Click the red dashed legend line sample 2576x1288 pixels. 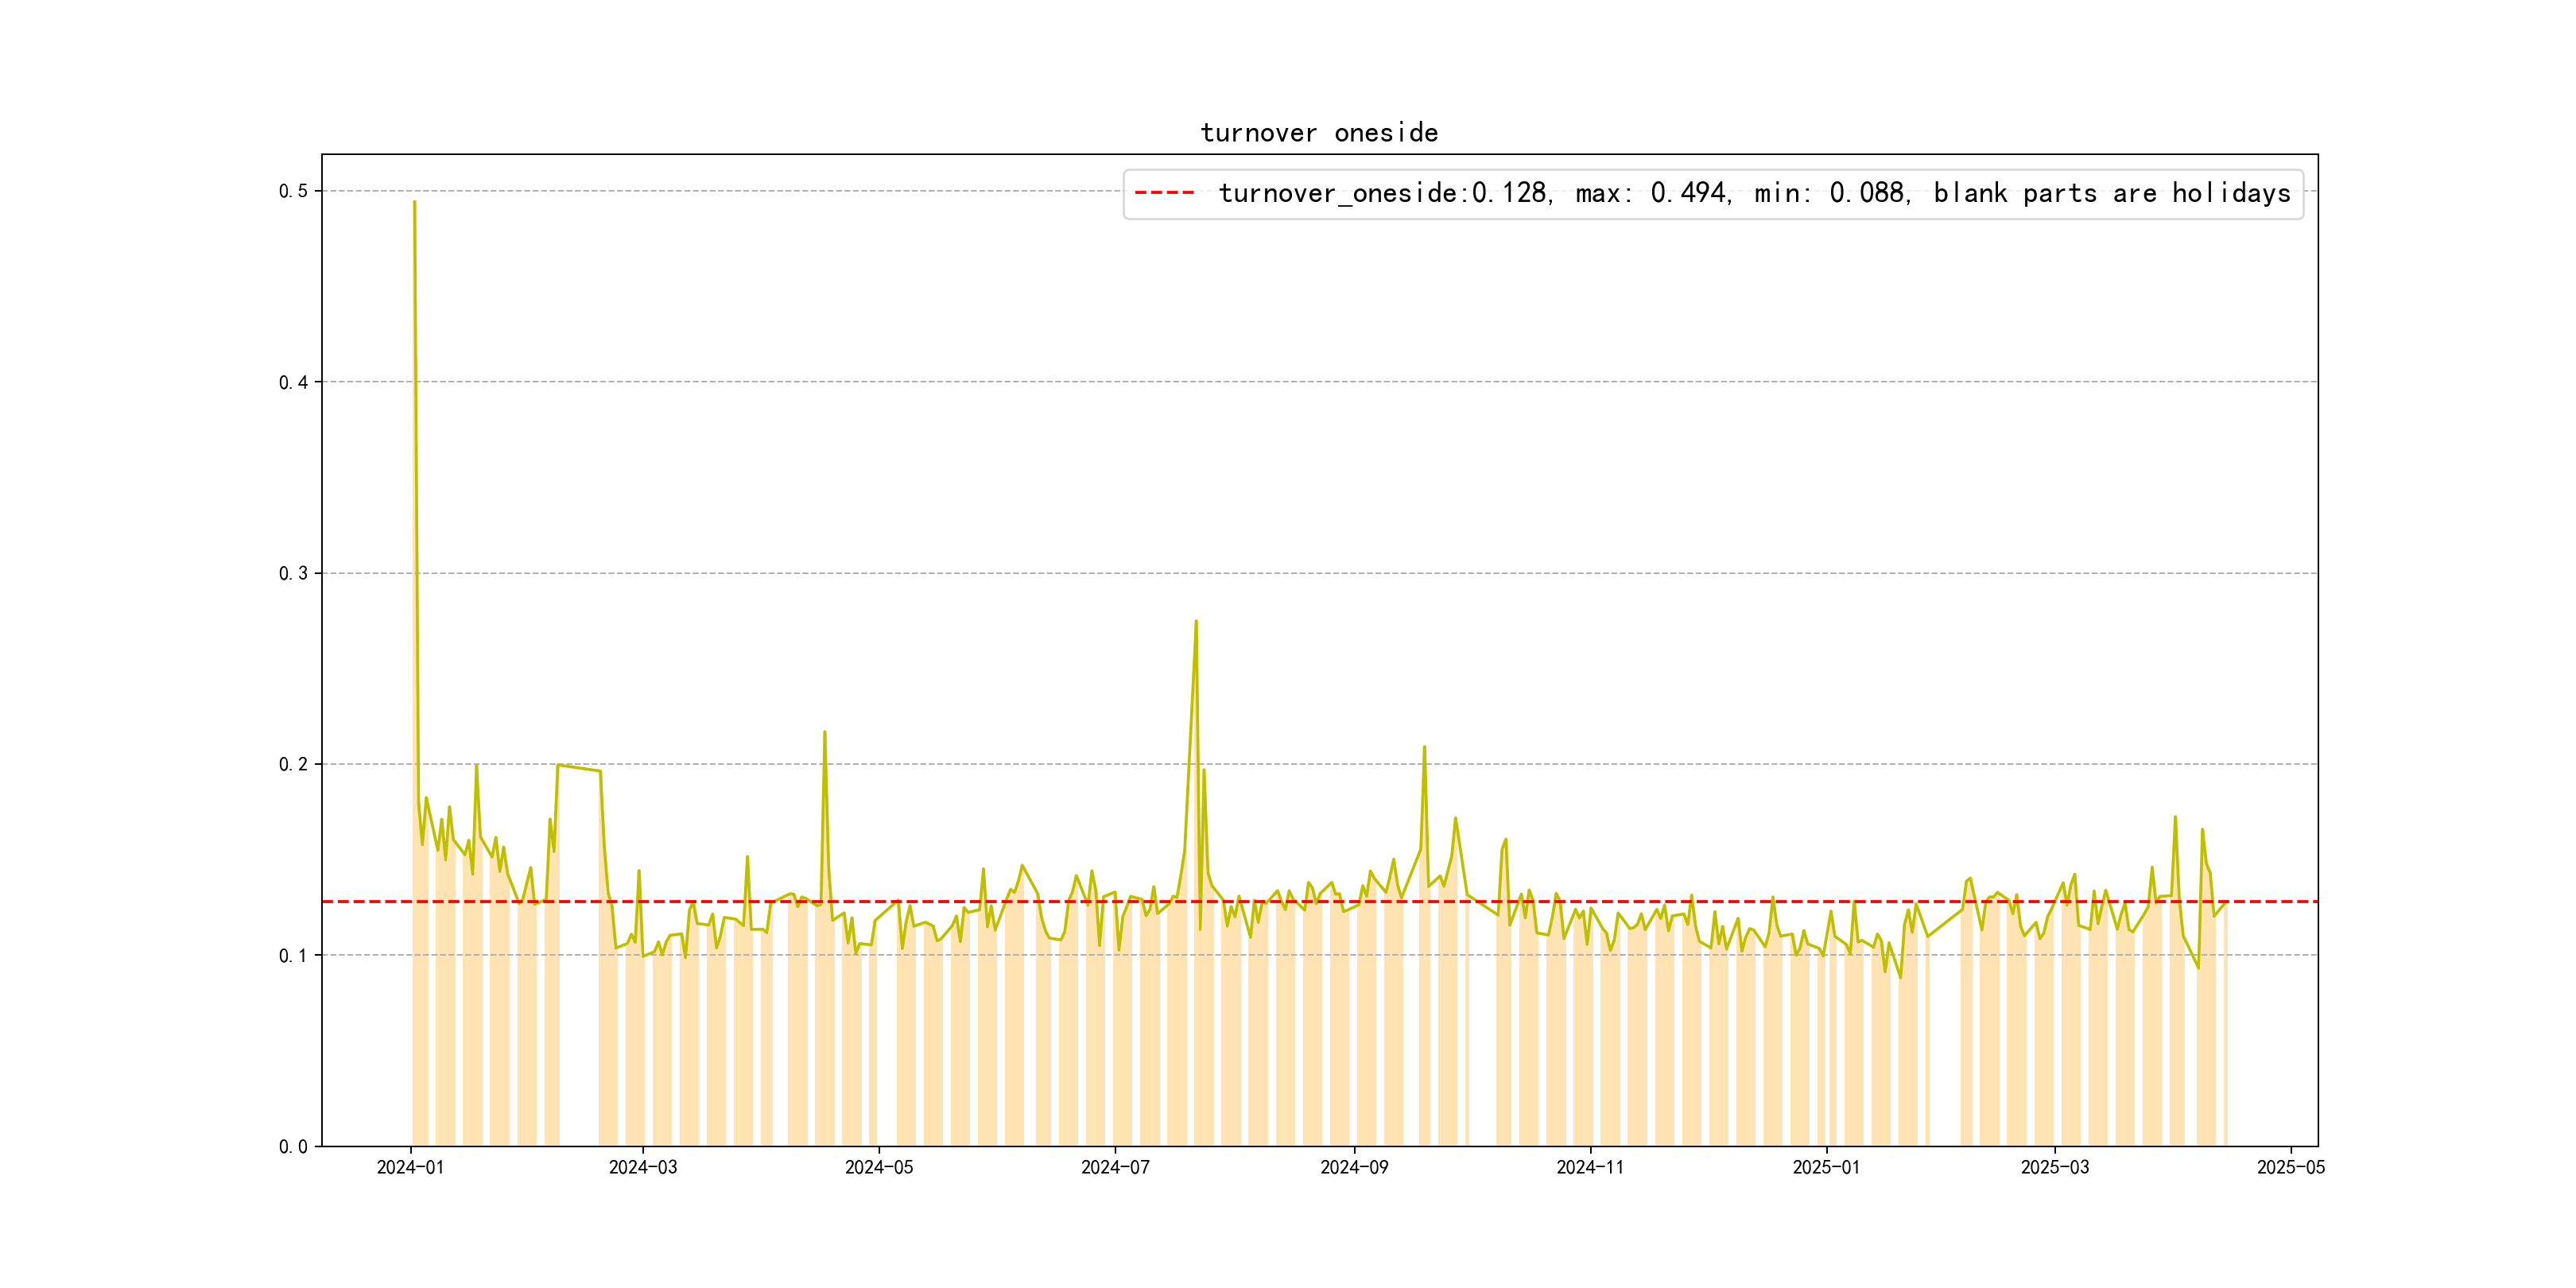point(1164,193)
